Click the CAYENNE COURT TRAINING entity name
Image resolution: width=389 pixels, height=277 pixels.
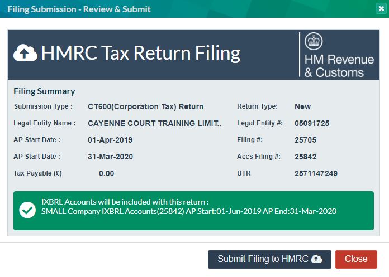tap(154, 123)
